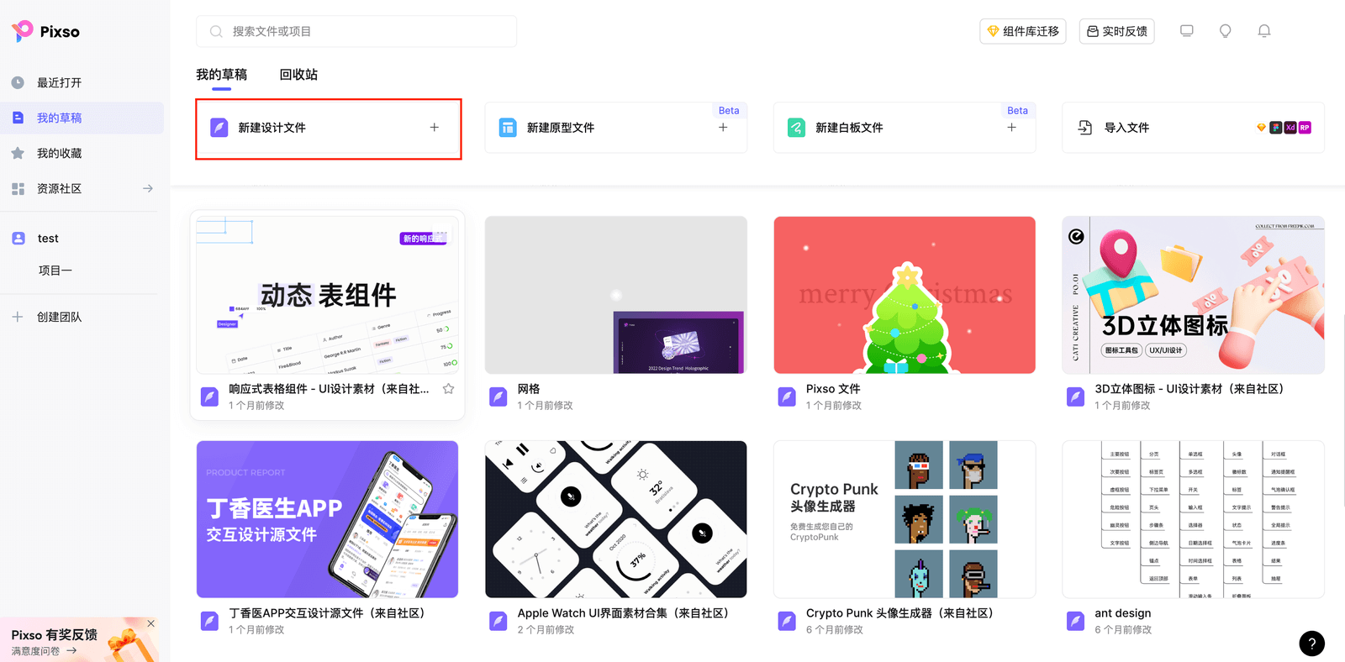The image size is (1345, 662).
Task: Switch to the 回收站 tab
Action: pos(298,75)
